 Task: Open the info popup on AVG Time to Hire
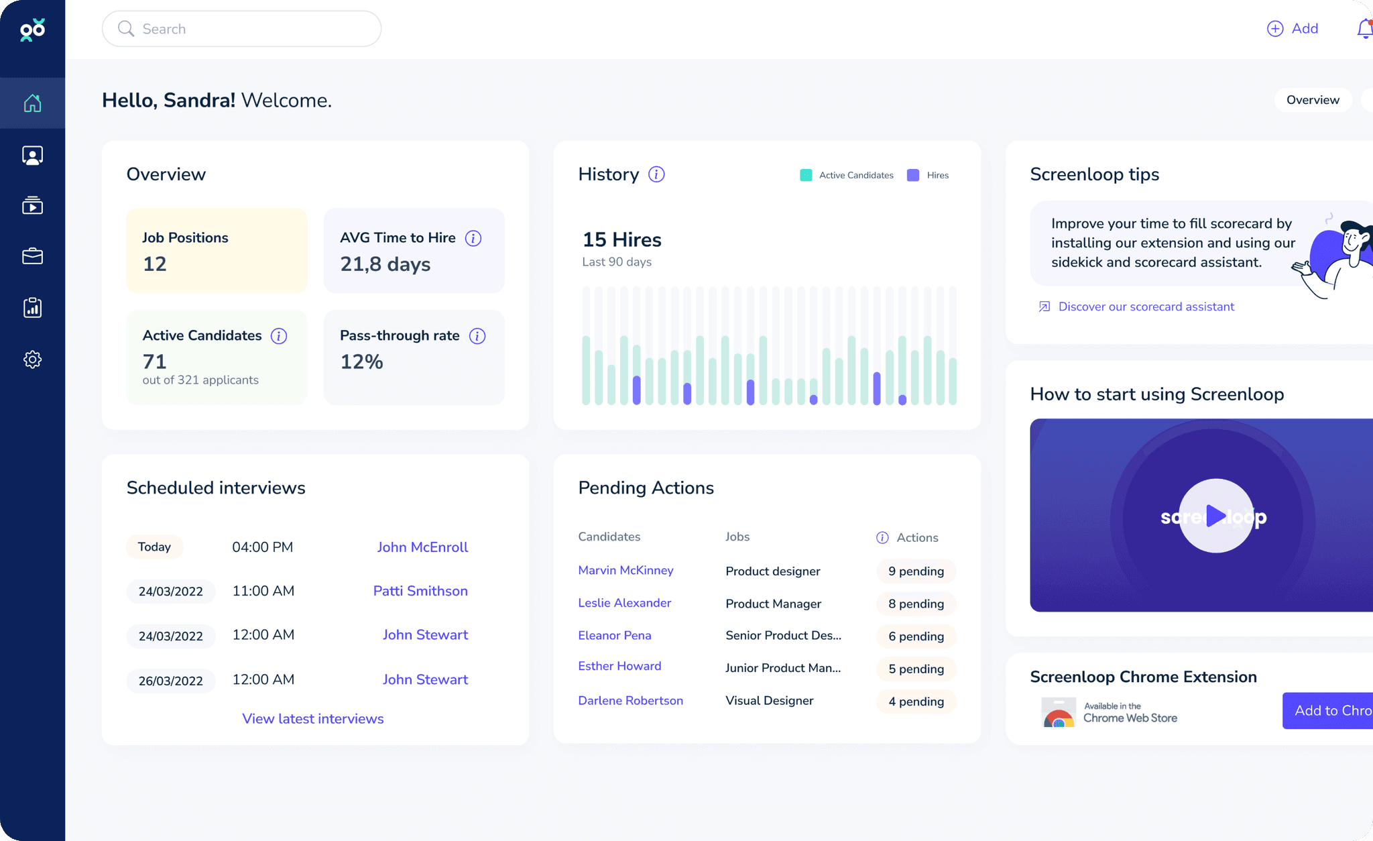[x=473, y=238]
